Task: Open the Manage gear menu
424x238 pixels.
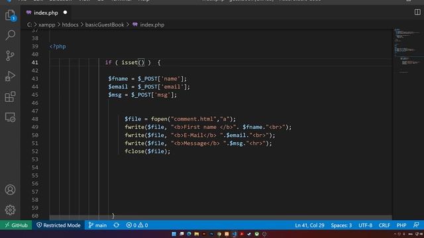Action: (11, 210)
